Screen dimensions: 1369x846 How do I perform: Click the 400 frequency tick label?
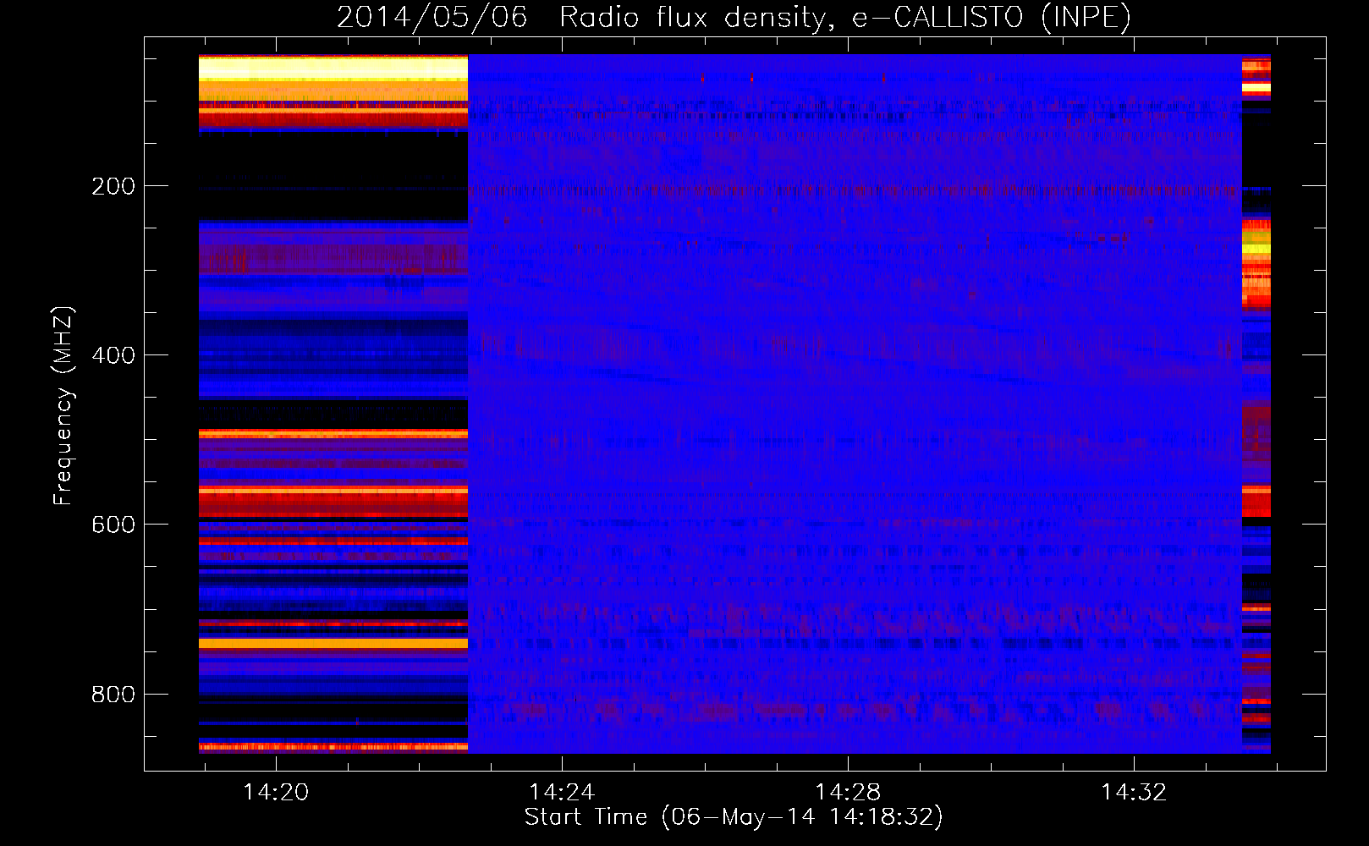click(113, 355)
